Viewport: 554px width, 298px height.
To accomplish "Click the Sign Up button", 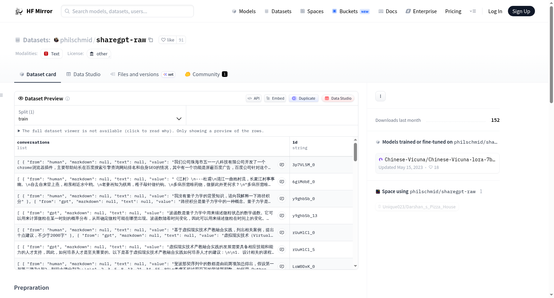I will pos(521,11).
